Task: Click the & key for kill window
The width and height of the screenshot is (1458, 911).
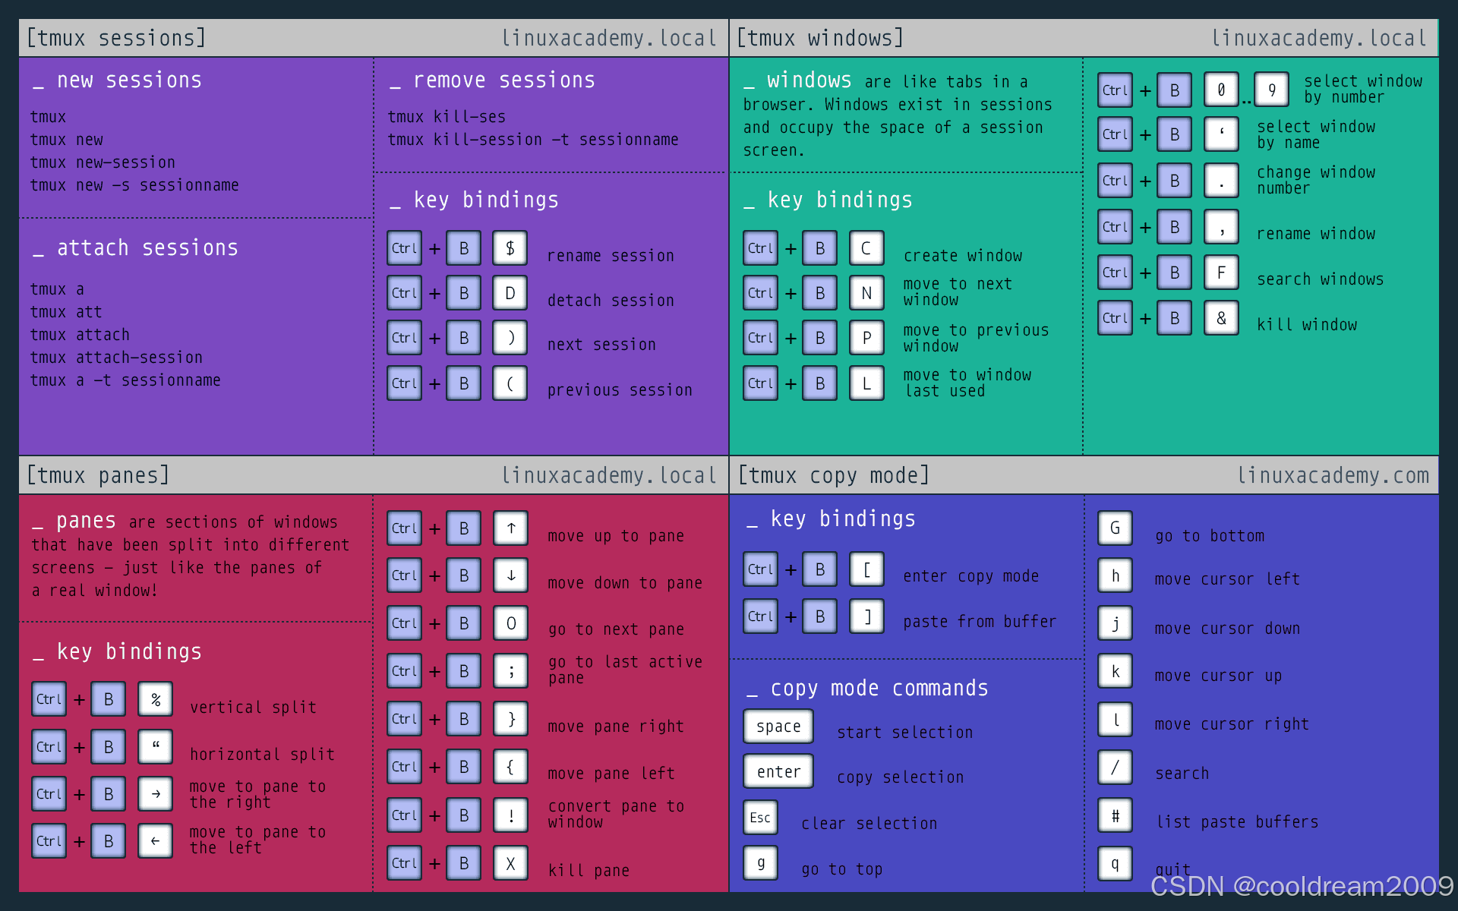Action: click(x=1221, y=318)
